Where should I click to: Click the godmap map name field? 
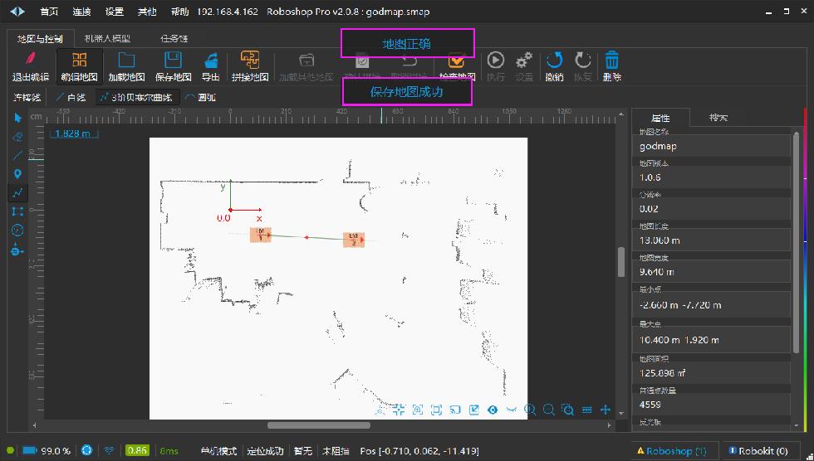[711, 146]
